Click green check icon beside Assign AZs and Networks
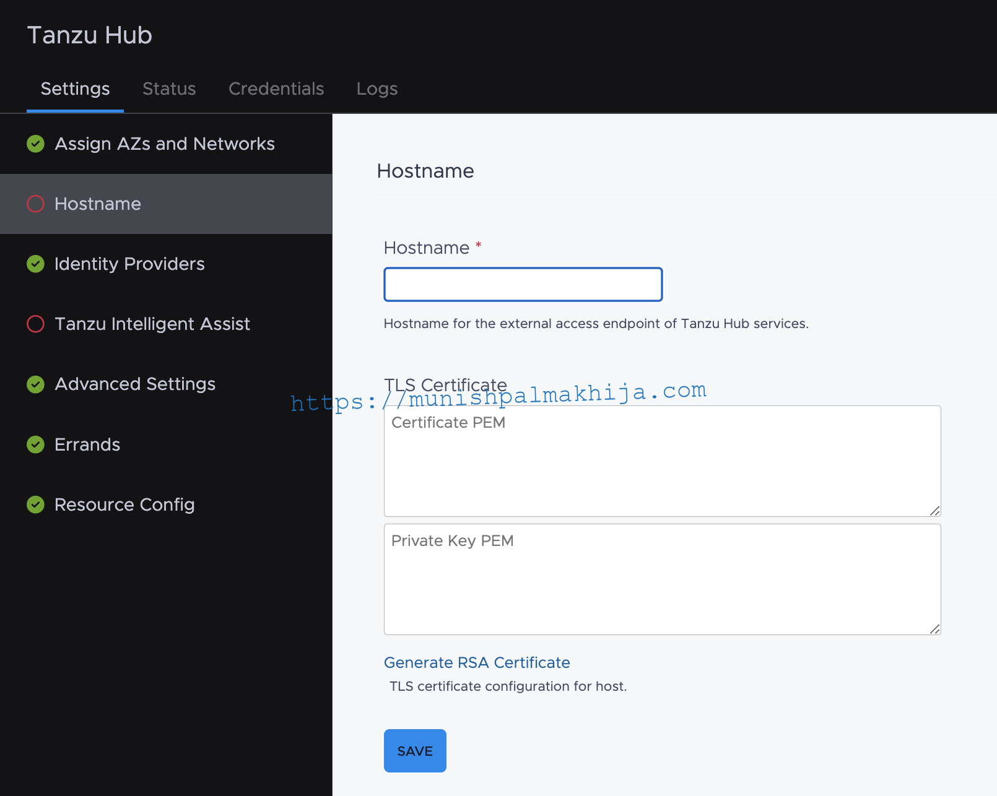Viewport: 997px width, 796px height. (x=36, y=144)
